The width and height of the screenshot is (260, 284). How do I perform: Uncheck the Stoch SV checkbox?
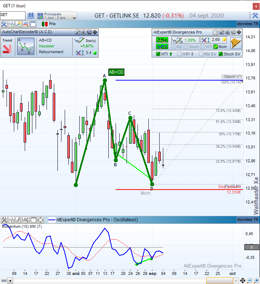coord(221,54)
